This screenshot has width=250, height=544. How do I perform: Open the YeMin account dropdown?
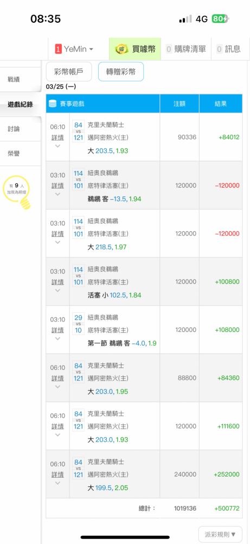pos(74,50)
